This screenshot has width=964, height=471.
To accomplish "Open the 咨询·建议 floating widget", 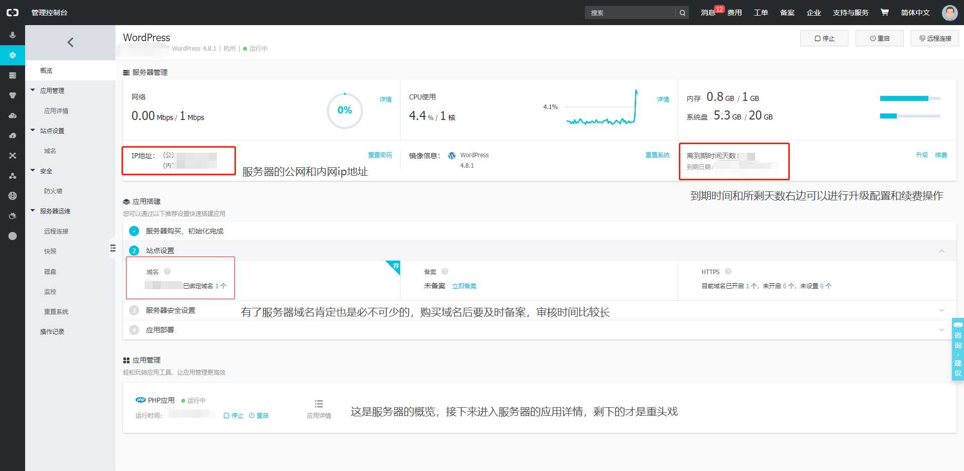I will (958, 349).
